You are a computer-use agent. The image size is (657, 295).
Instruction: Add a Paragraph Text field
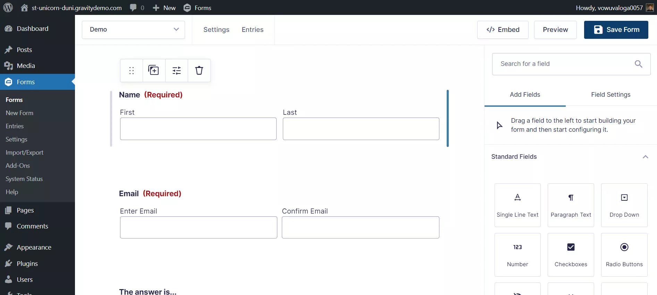pyautogui.click(x=571, y=205)
